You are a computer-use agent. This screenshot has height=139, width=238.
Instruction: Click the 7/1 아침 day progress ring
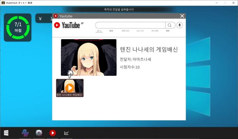tap(18, 28)
